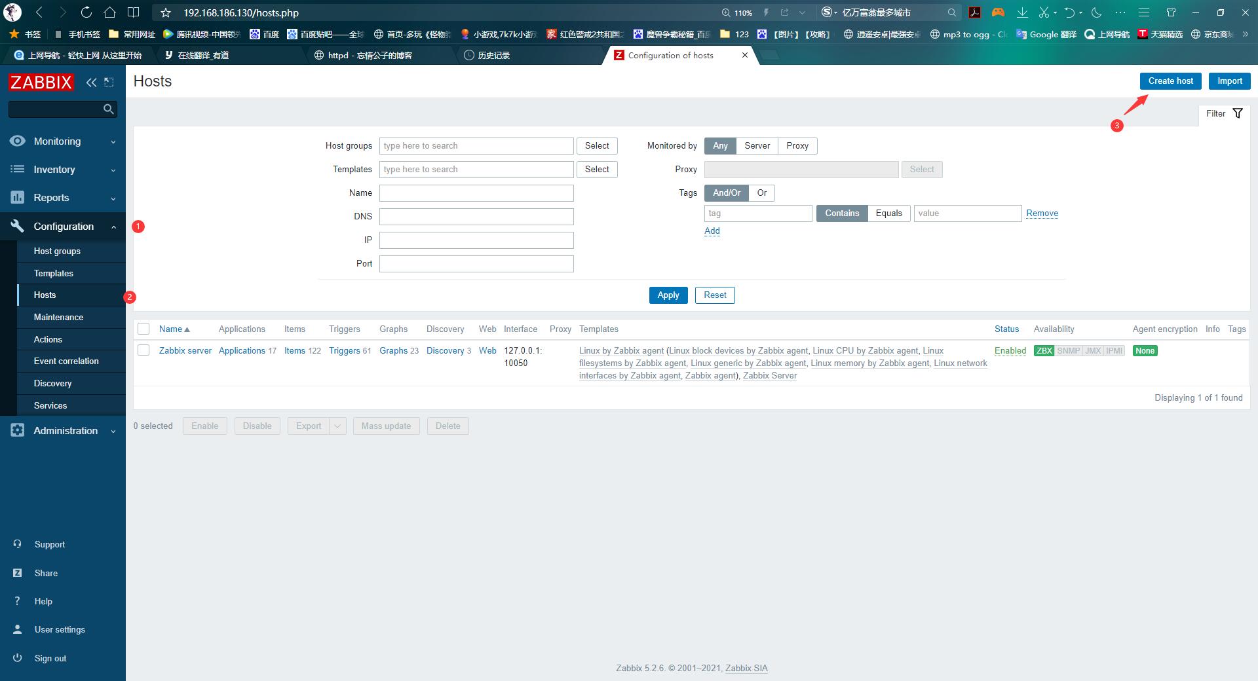
Task: Select Or tag evaluation
Action: pos(762,193)
